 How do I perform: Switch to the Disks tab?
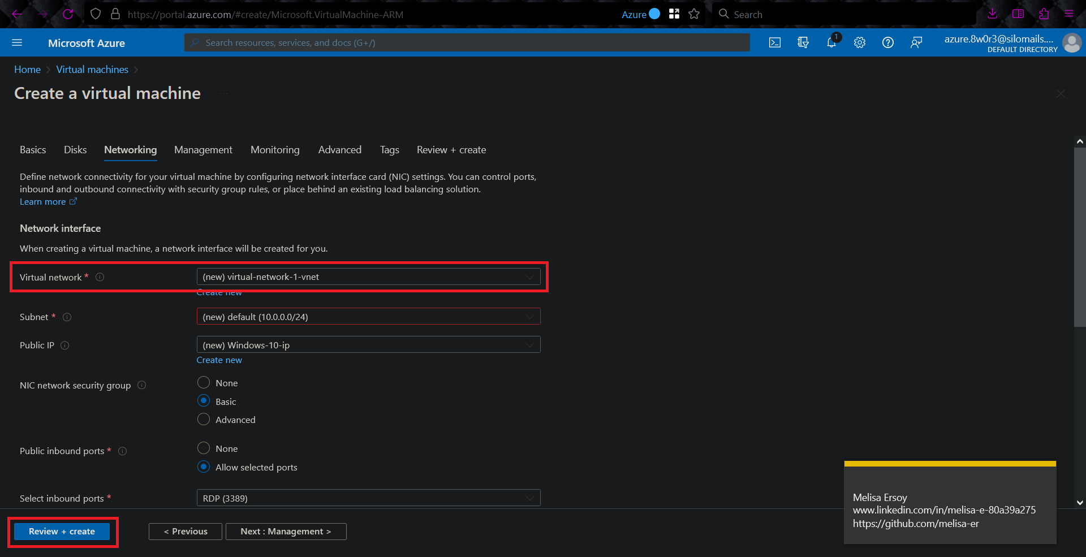[75, 150]
